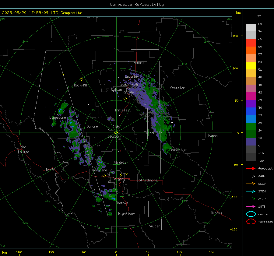The width and height of the screenshot is (274, 256).
Task: Click the red forecast arrow legend icon
Action: [x=251, y=168]
